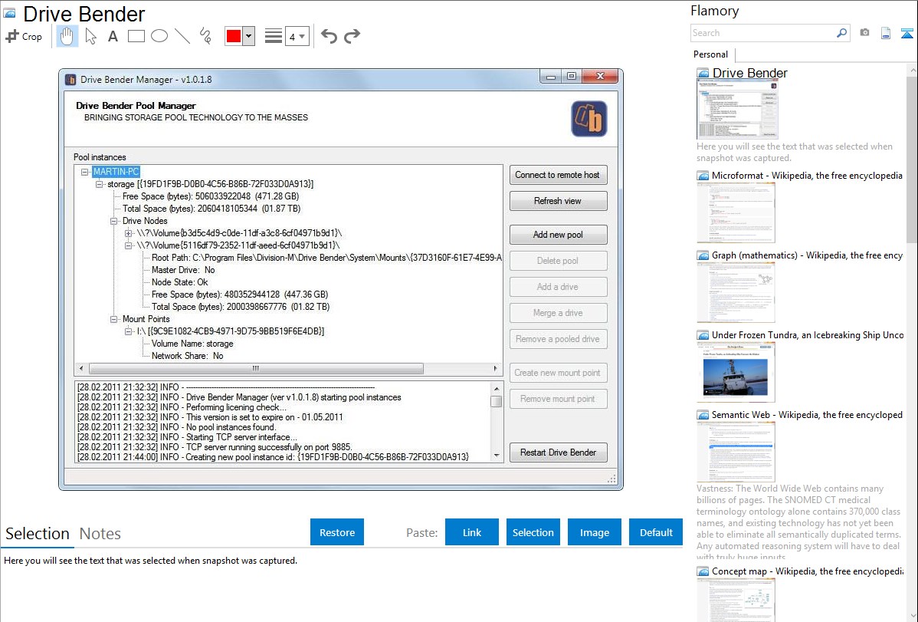This screenshot has height=622, width=918.
Task: Click the Flamory search field
Action: point(763,33)
